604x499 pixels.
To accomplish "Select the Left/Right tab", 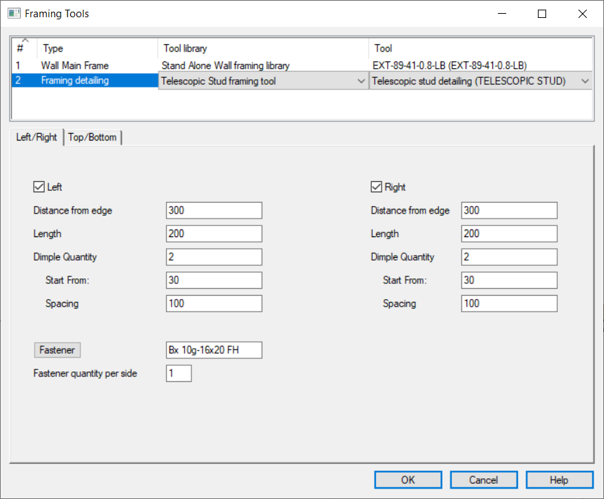I will click(x=37, y=137).
